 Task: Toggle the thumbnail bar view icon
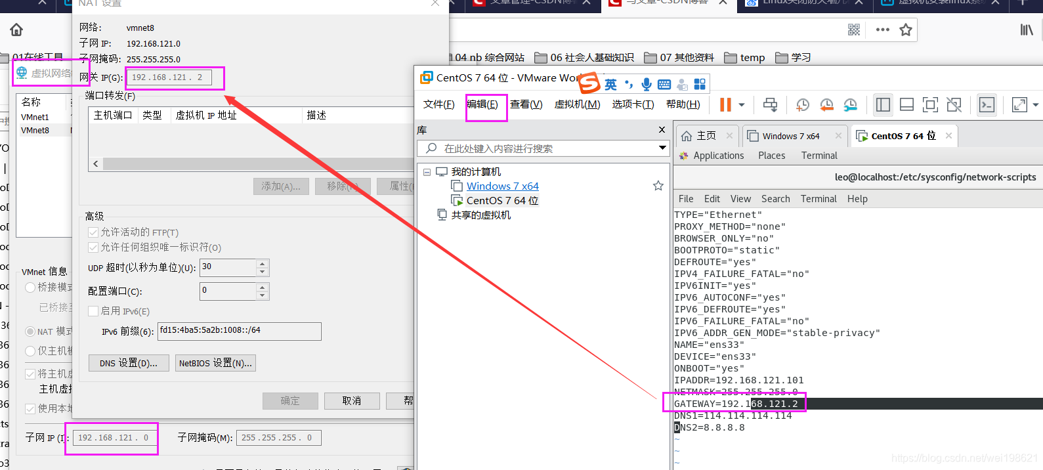906,104
